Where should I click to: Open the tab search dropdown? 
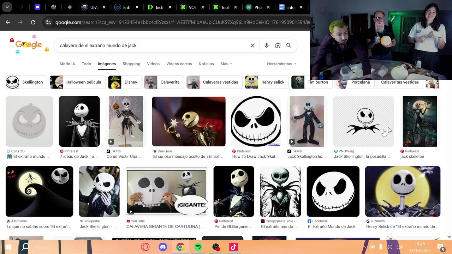coord(7,7)
